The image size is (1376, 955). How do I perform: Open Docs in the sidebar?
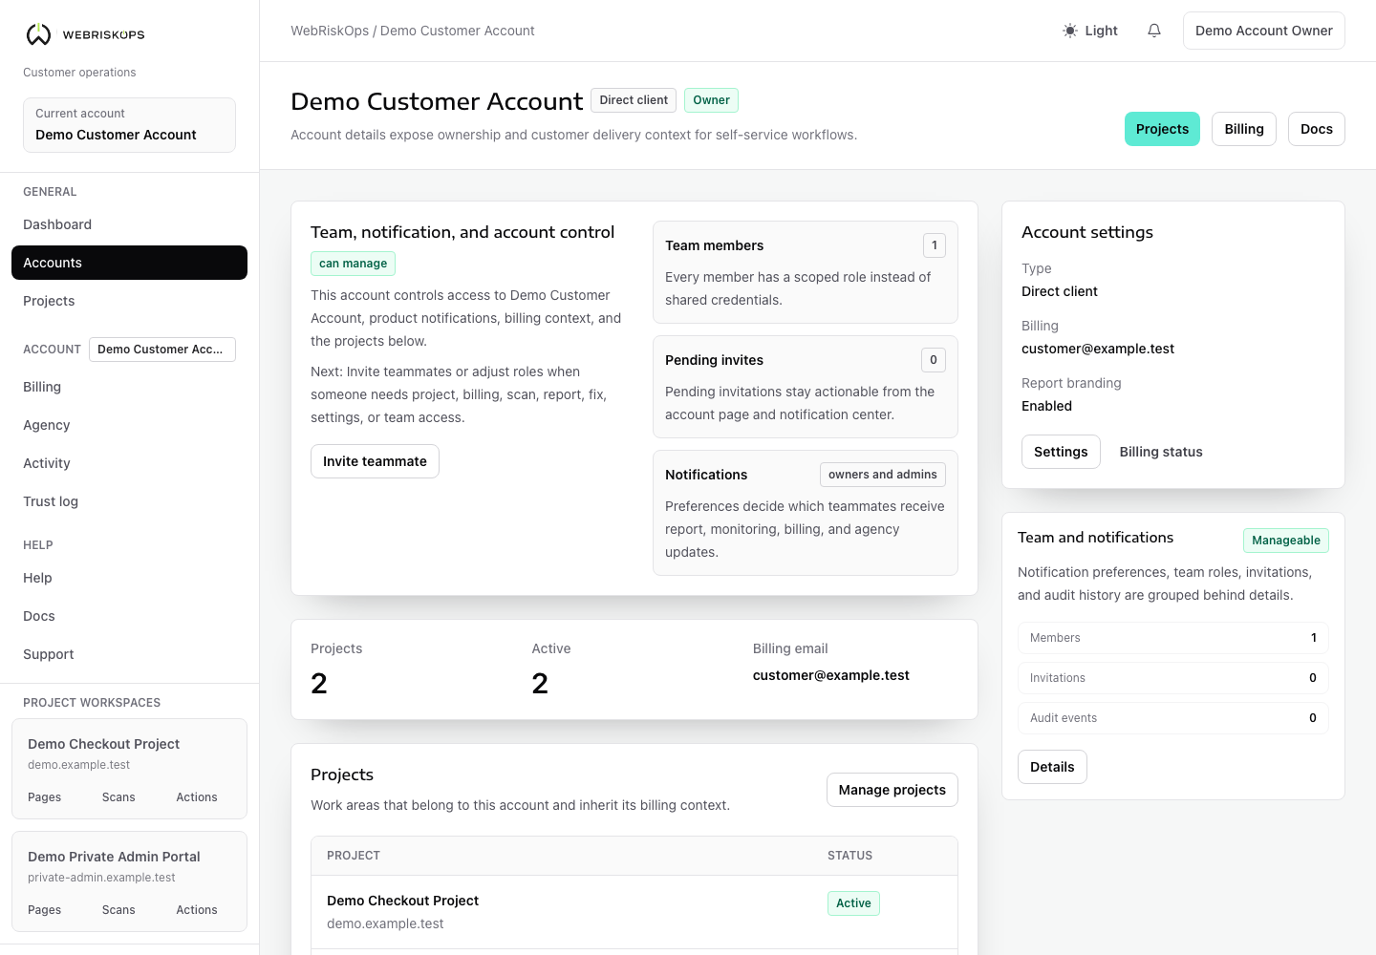pyautogui.click(x=129, y=616)
